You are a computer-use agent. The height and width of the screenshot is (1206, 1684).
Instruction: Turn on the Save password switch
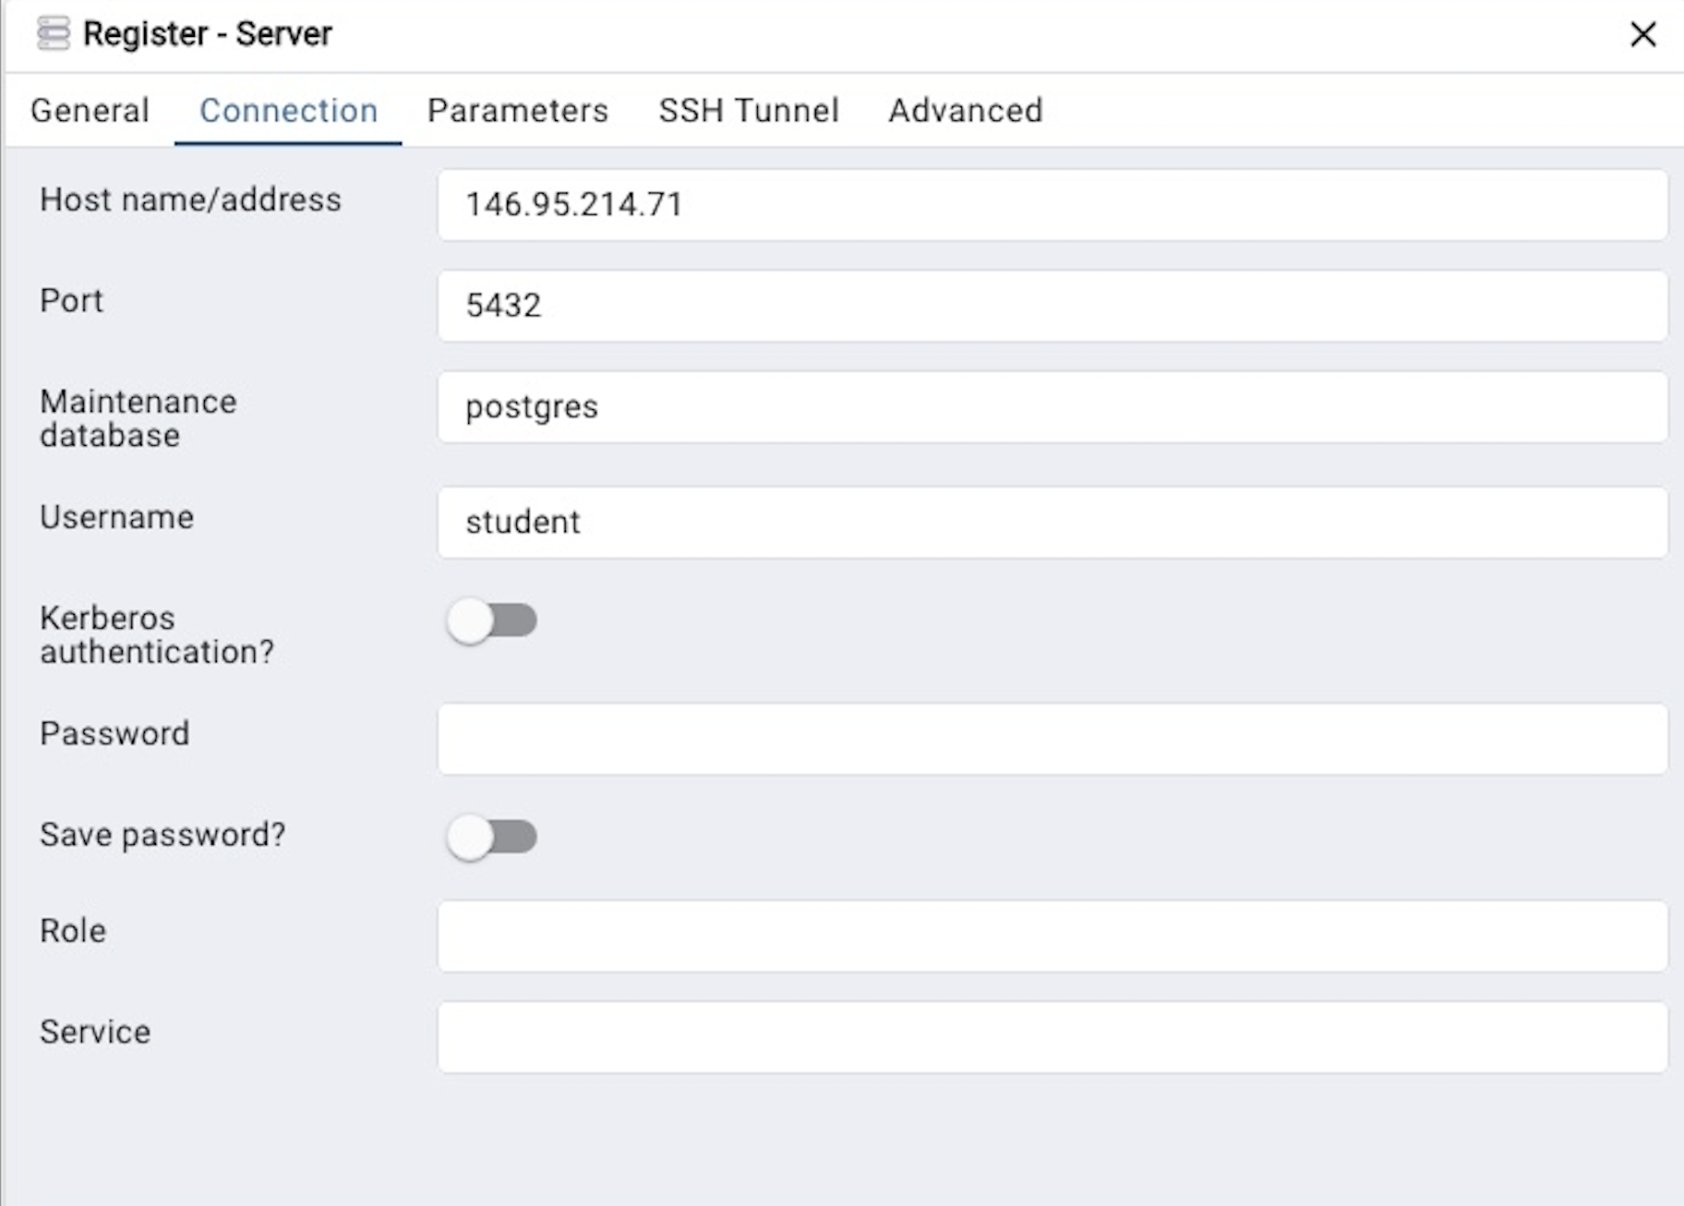(491, 838)
